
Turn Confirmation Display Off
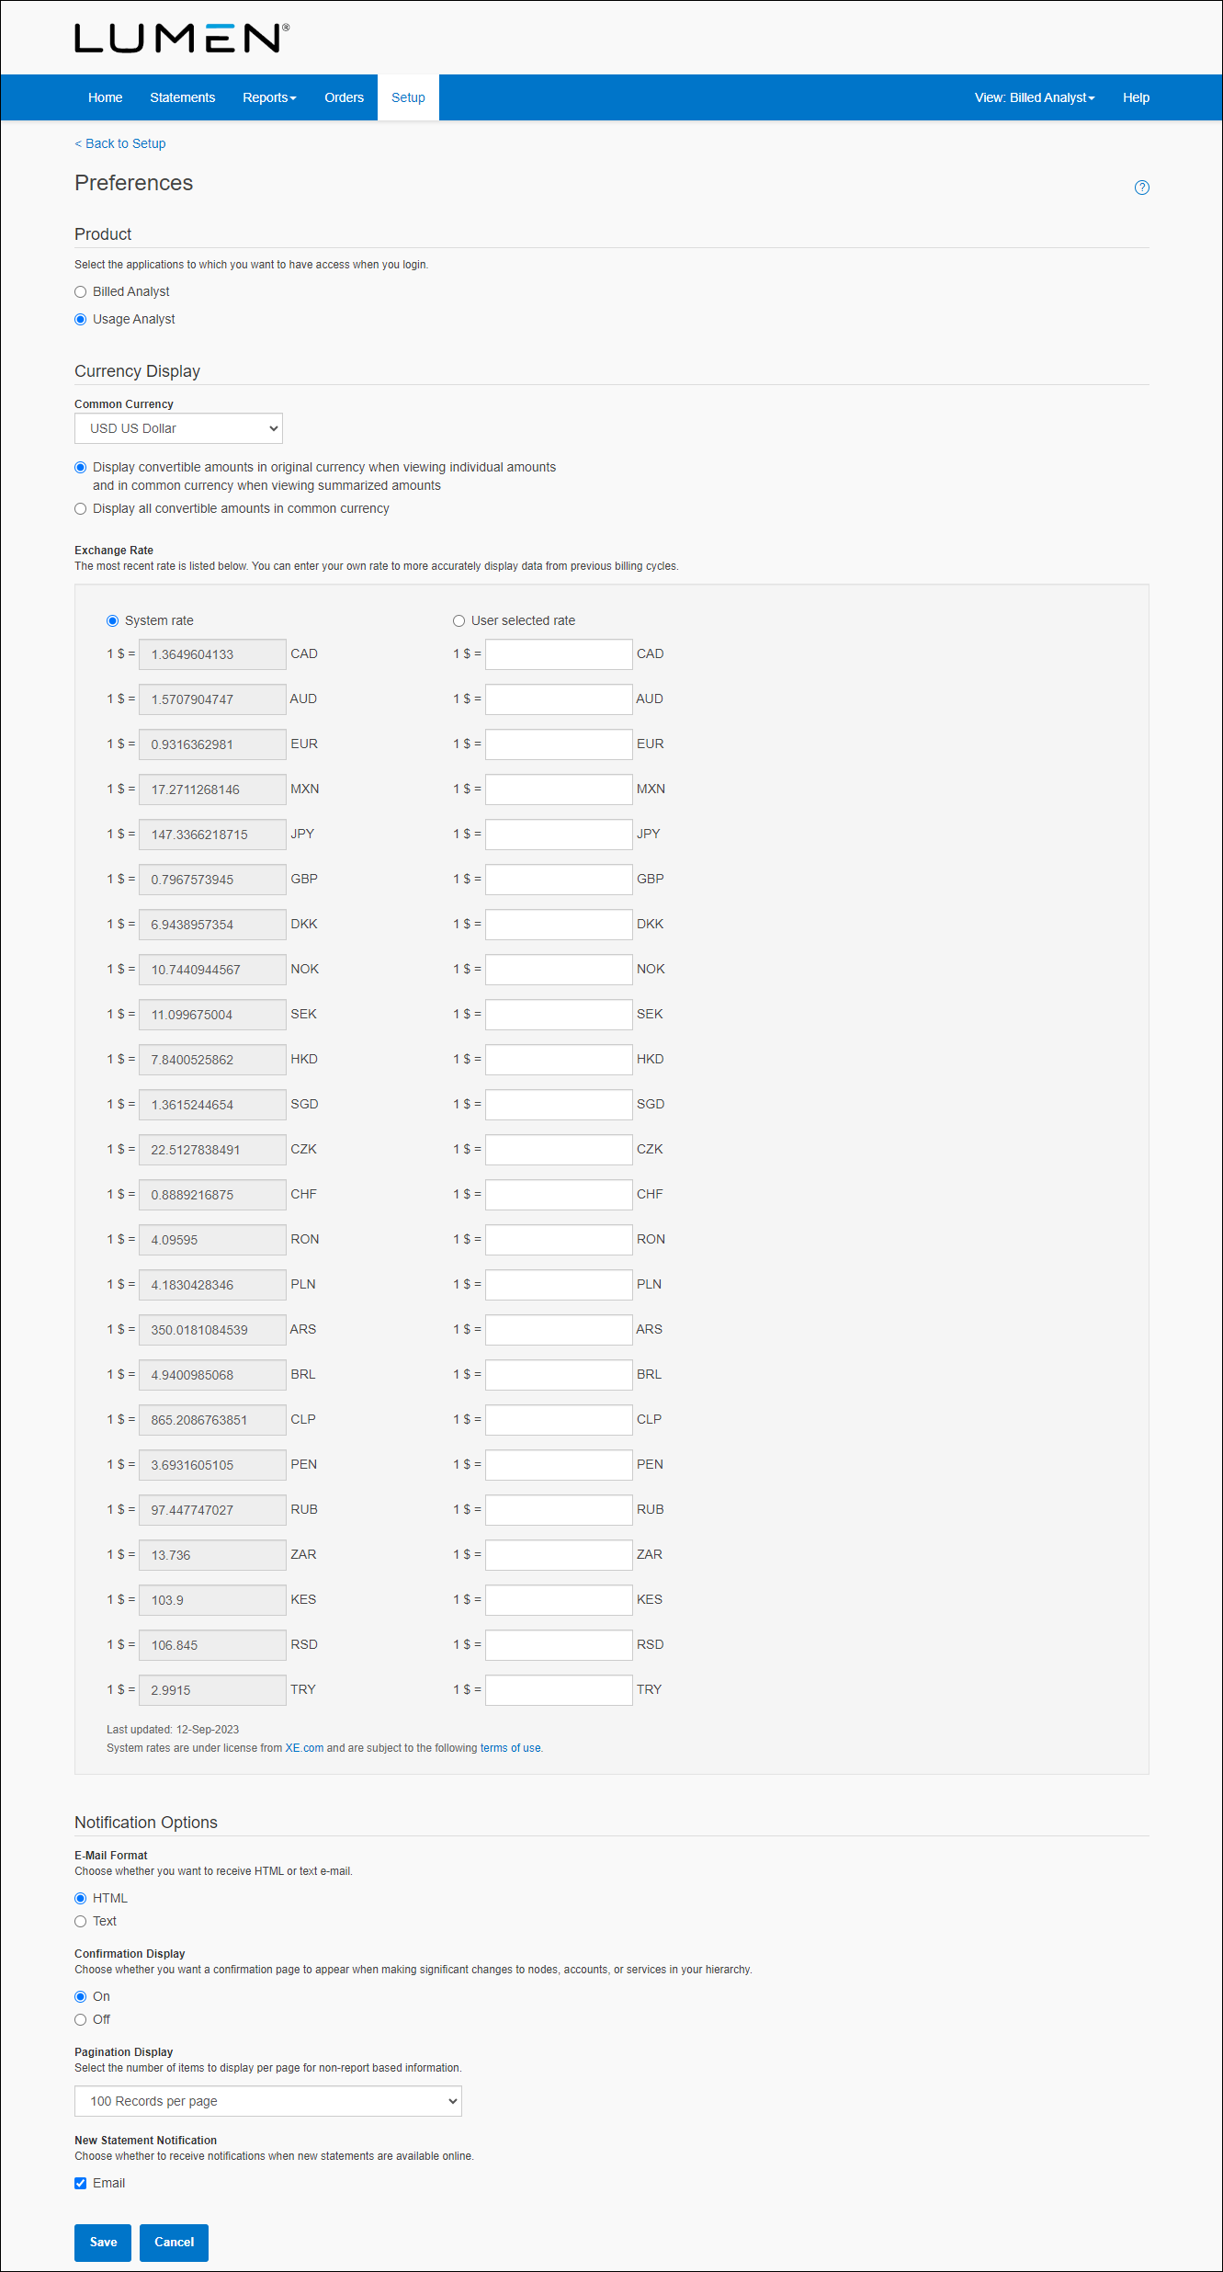81,2020
